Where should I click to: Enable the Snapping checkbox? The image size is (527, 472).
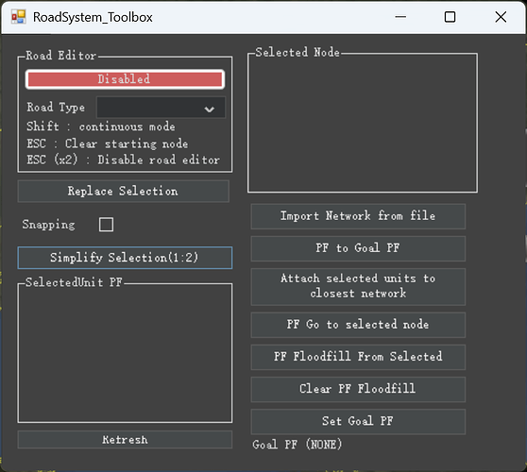coord(106,225)
